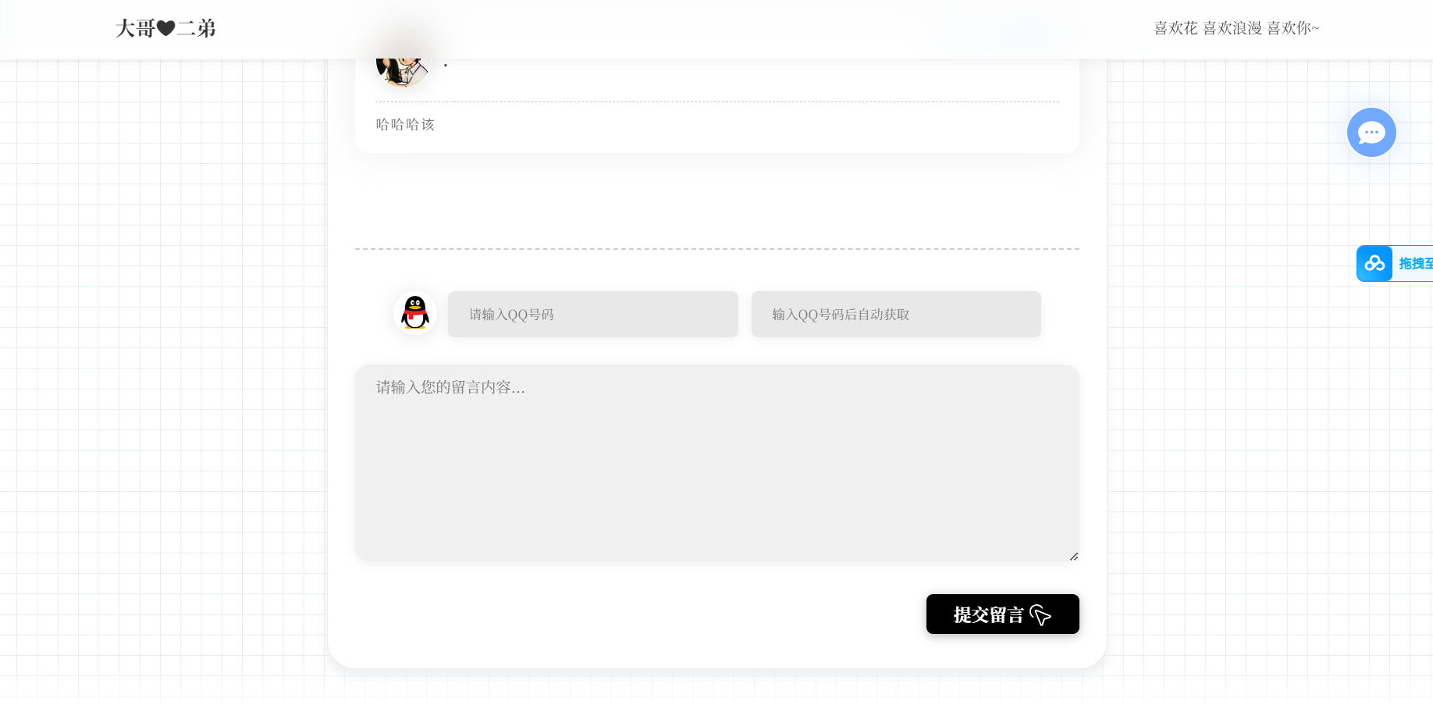
Task: Click 二弟 in the site title
Action: tap(197, 29)
